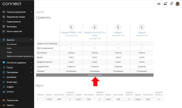The height and width of the screenshot is (108, 182).
Task: Click the Всего упражнений row label
Action: click(45, 48)
